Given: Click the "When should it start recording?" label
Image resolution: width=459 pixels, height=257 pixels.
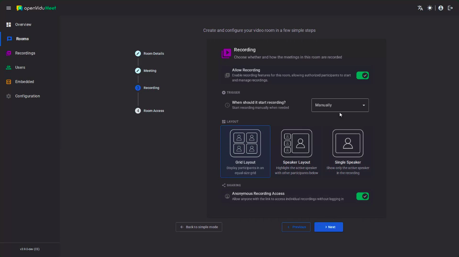Looking at the screenshot, I should (x=259, y=102).
